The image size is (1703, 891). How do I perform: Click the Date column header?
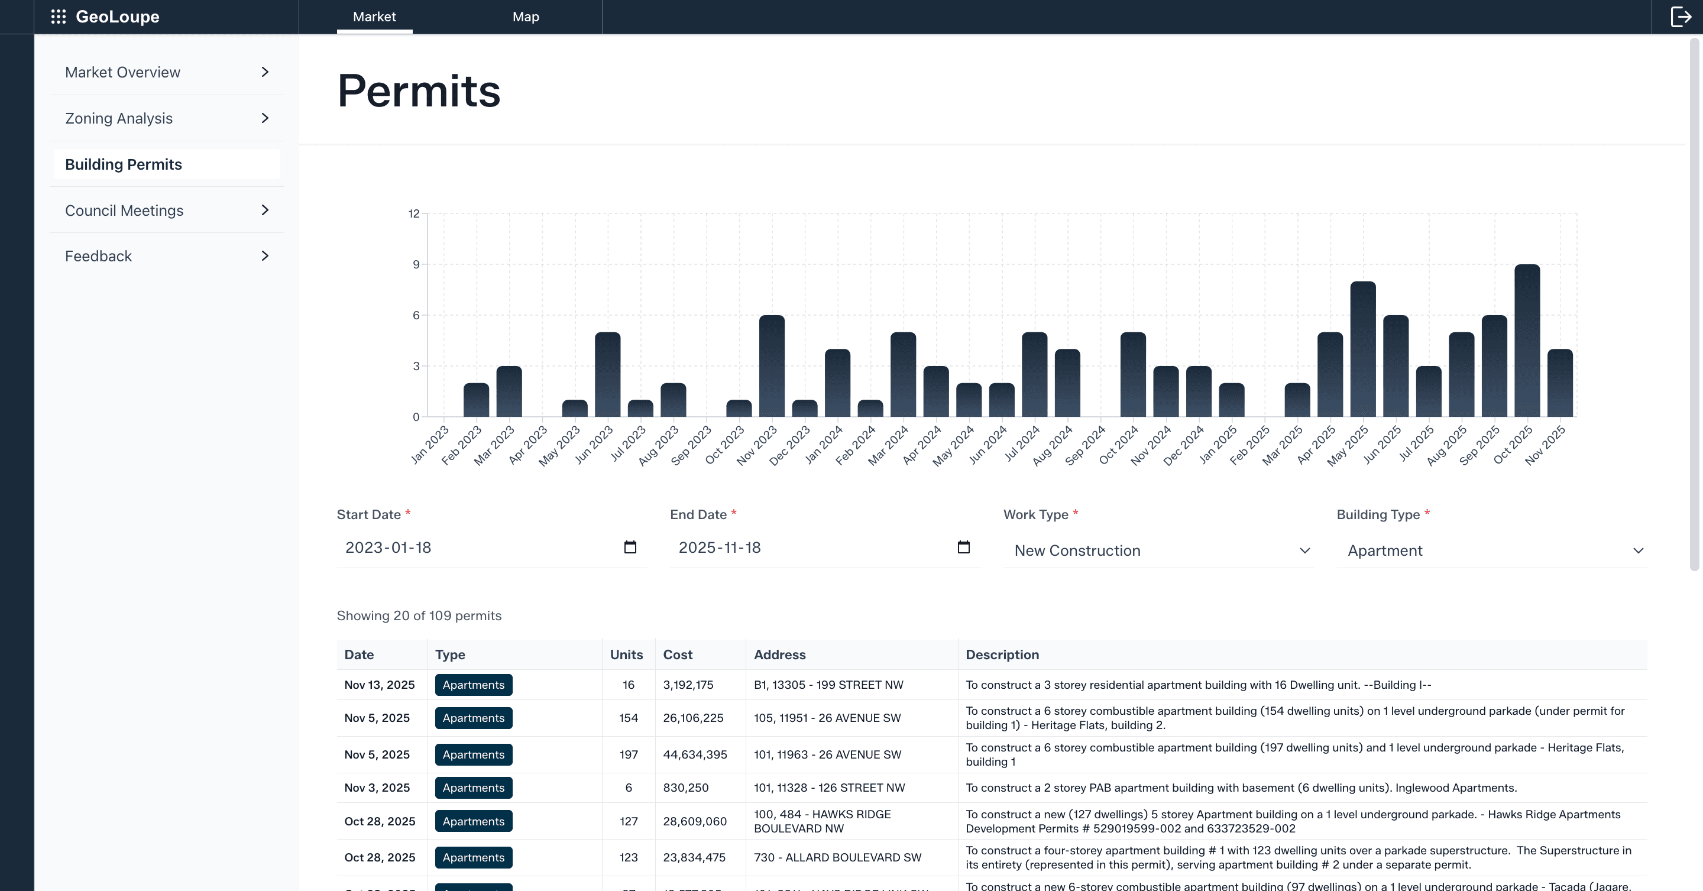[x=359, y=655]
